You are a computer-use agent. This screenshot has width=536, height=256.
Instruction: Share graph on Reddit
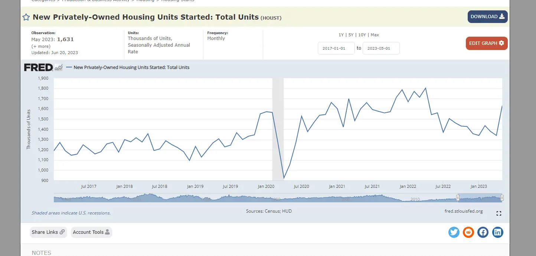point(468,232)
